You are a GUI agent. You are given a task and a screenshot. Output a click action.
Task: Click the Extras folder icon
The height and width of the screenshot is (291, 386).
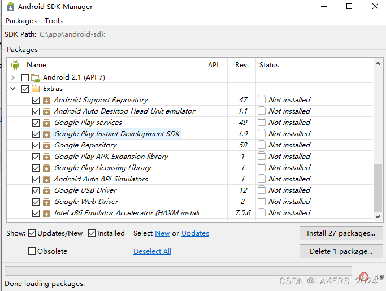click(36, 89)
